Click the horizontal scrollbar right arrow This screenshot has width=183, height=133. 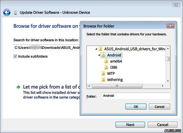(163, 86)
